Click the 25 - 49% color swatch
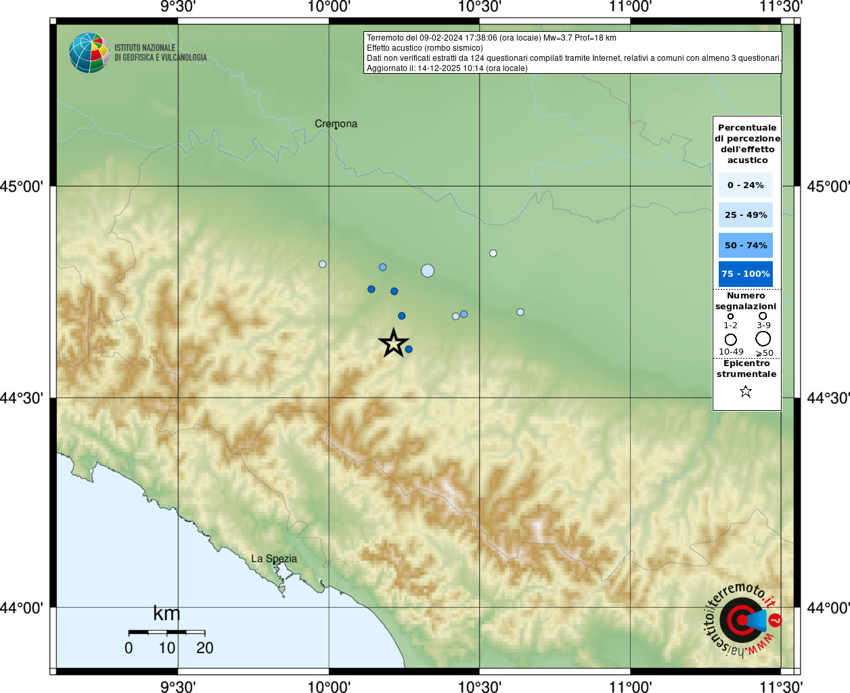 click(x=746, y=215)
